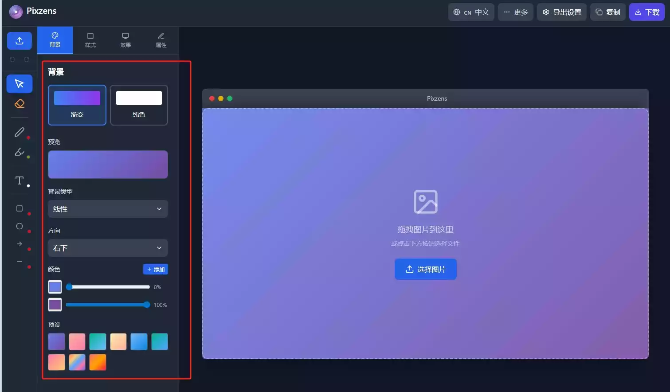Select the pencil drawing tool
Viewport: 670px width, 392px height.
click(x=20, y=132)
